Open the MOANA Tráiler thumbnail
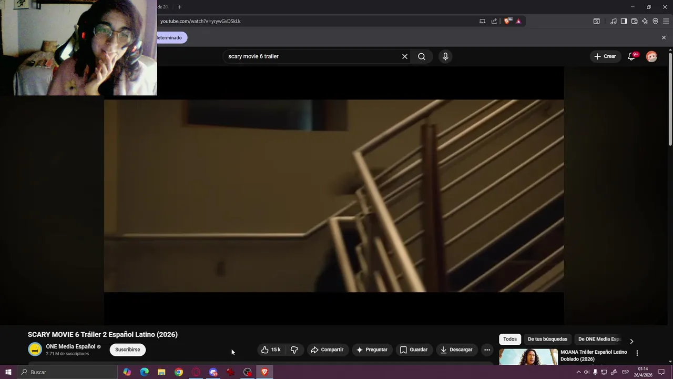Image resolution: width=673 pixels, height=379 pixels. (528, 356)
